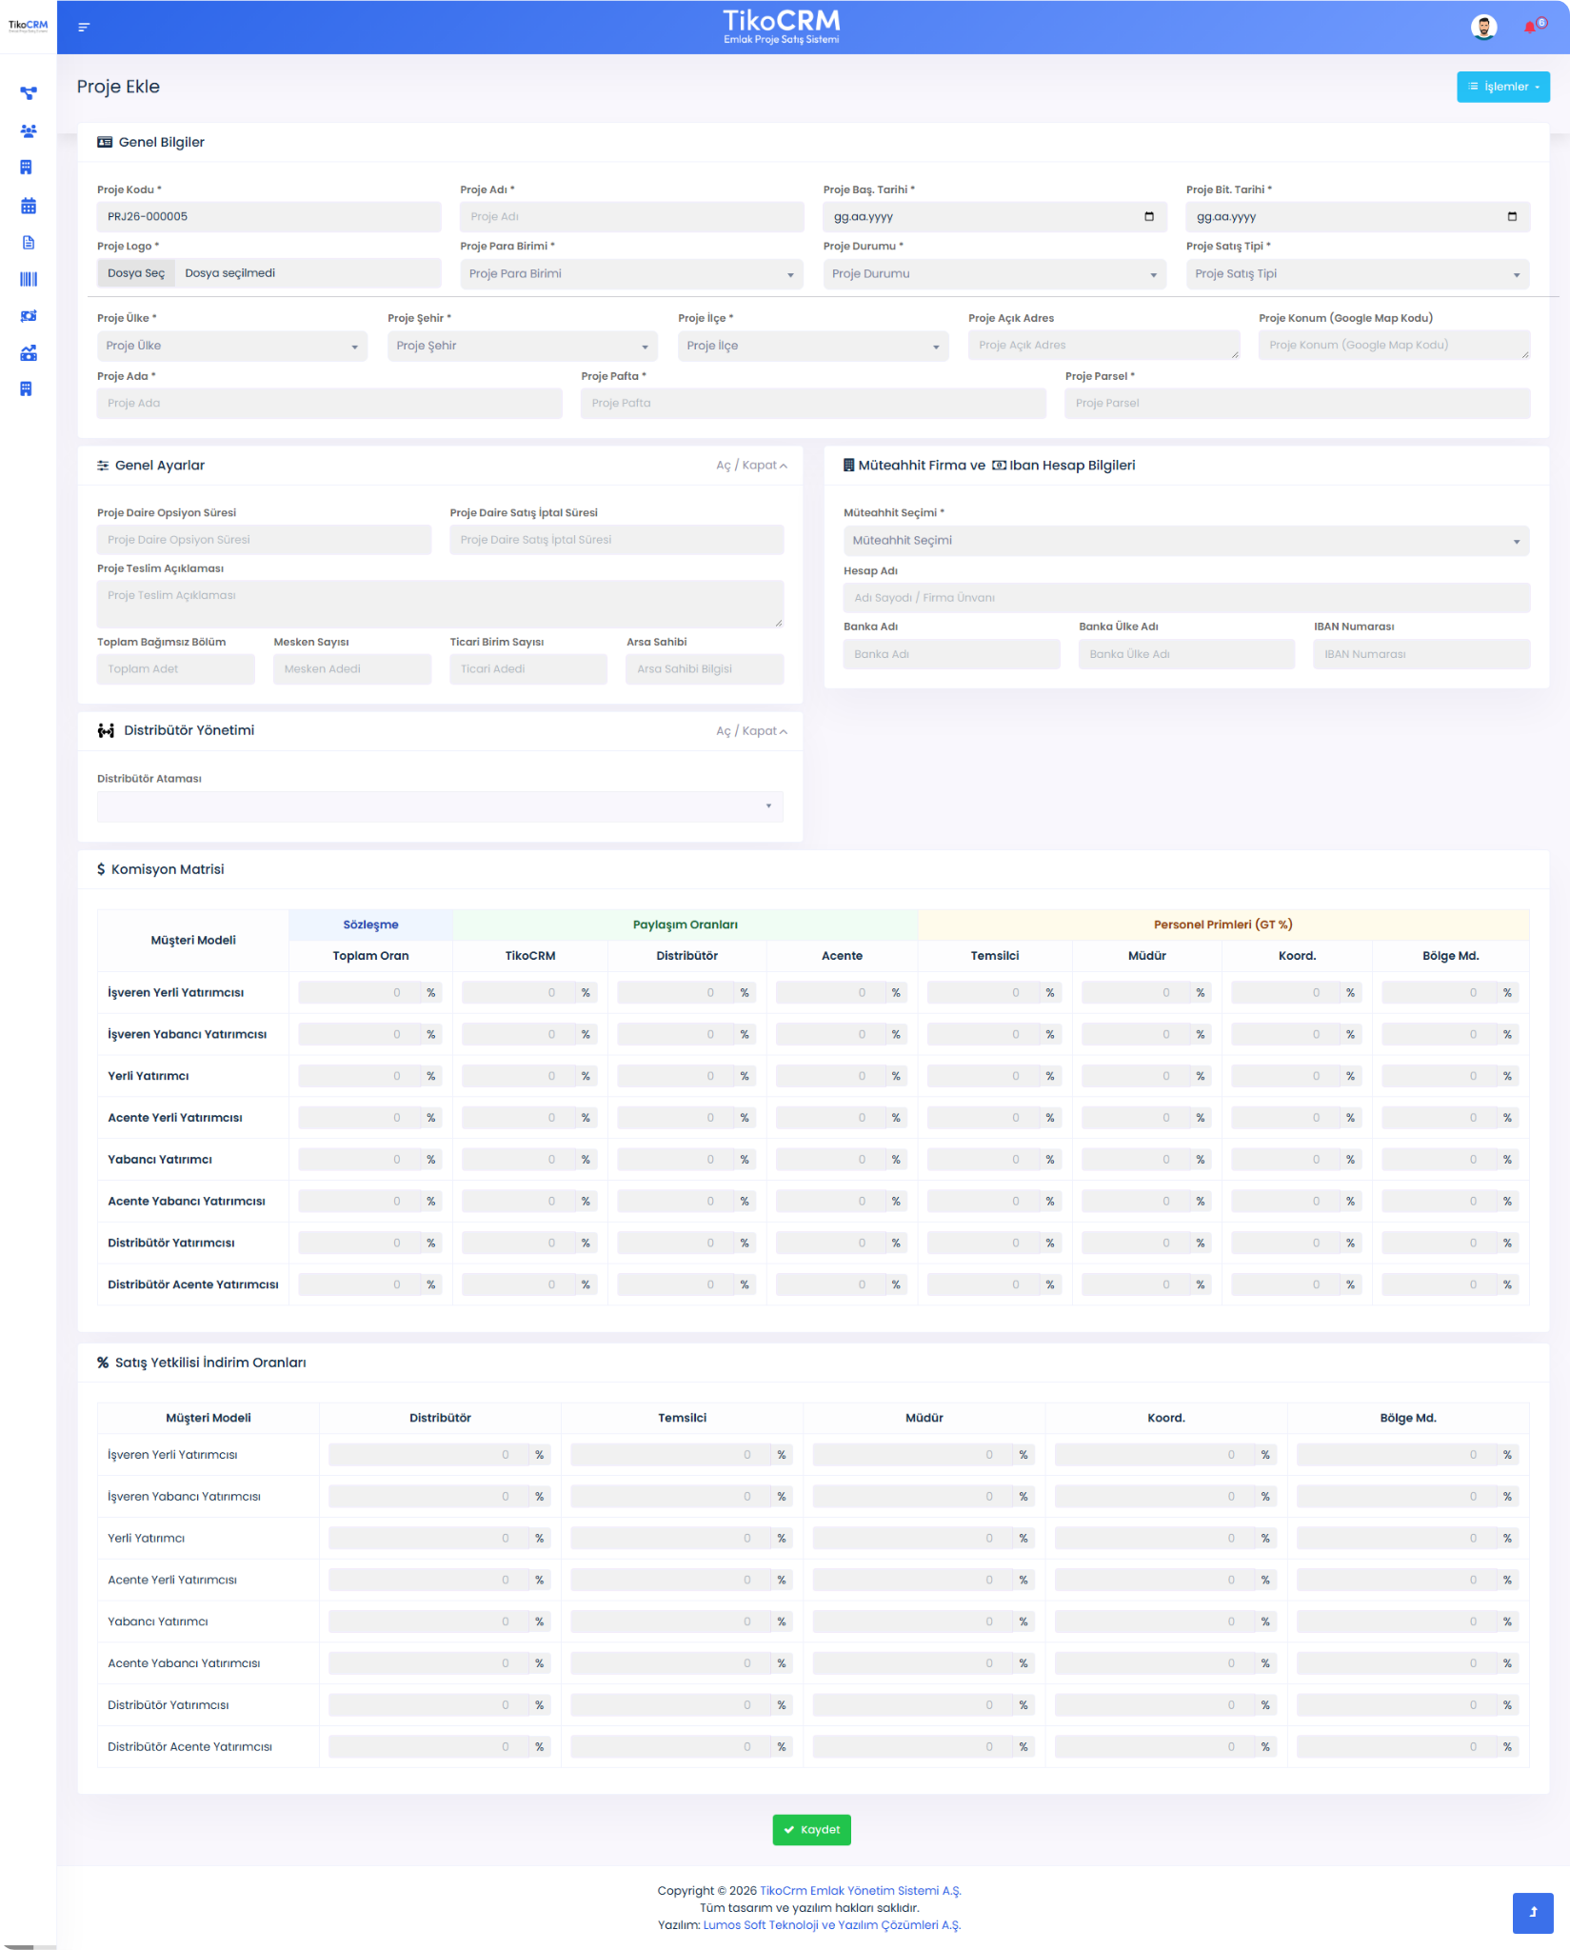Expand the Müteahhit Seçimi dropdown
1570x1950 pixels.
[x=1185, y=541]
